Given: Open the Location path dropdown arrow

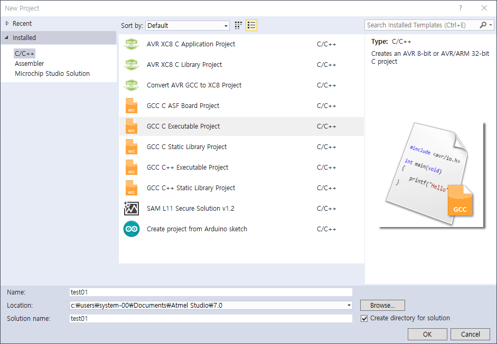Looking at the screenshot, I should tap(349, 306).
